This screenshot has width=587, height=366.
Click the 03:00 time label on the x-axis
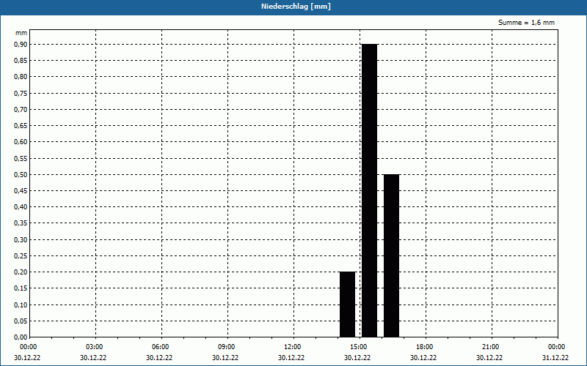click(x=95, y=347)
